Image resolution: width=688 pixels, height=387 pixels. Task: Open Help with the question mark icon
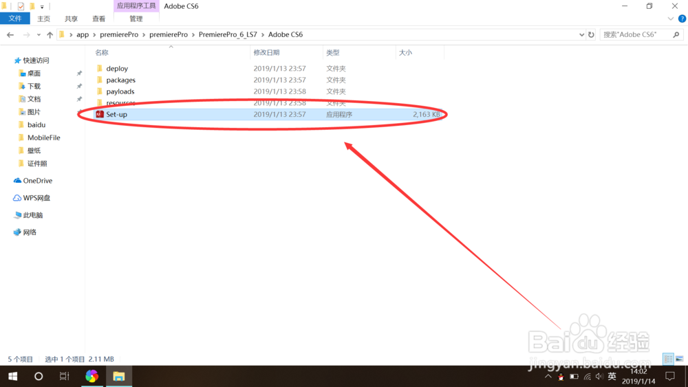click(682, 19)
